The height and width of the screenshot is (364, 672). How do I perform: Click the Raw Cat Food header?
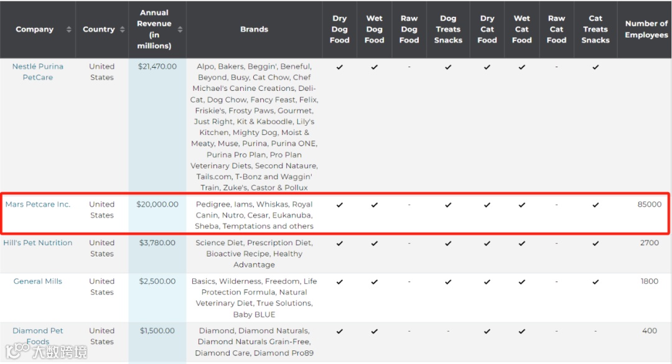pyautogui.click(x=556, y=29)
